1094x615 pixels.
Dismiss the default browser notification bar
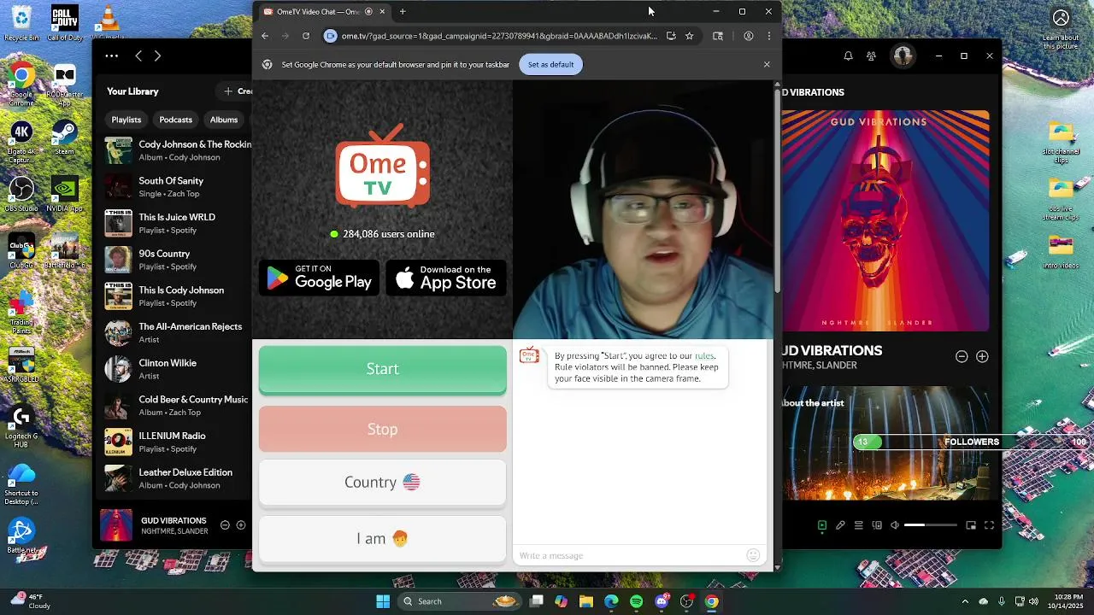click(x=767, y=64)
